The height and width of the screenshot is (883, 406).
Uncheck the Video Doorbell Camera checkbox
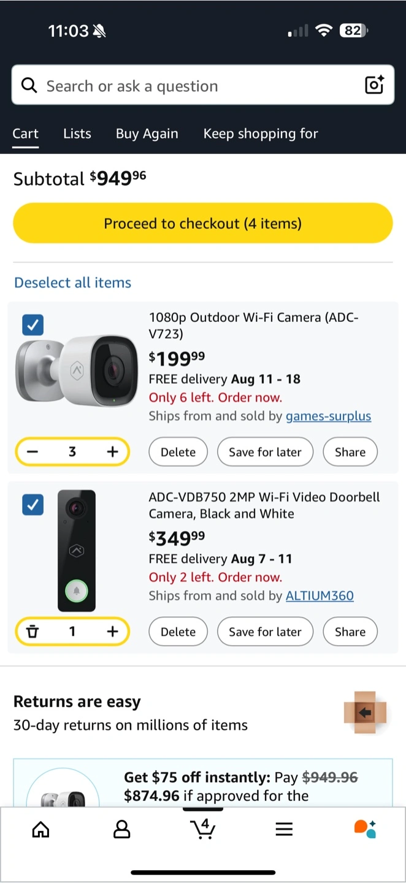33,505
